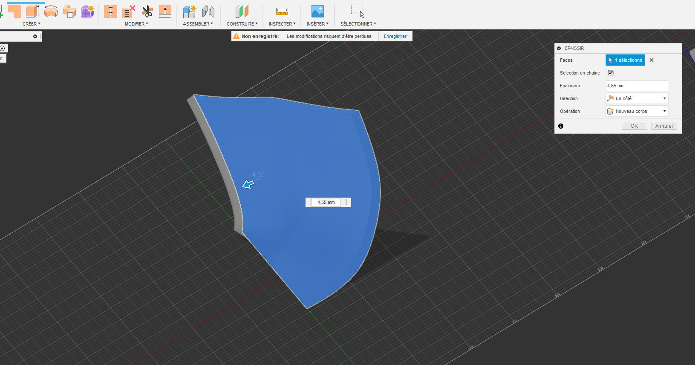The image size is (695, 365).
Task: Click the OK button in the Epaissir dialog
Action: tap(634, 126)
